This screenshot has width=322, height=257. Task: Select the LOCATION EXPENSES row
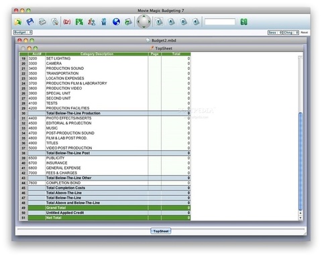tap(105, 79)
